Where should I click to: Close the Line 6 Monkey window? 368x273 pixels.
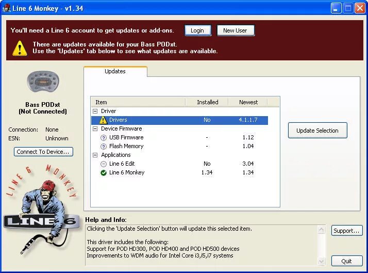(x=360, y=8)
